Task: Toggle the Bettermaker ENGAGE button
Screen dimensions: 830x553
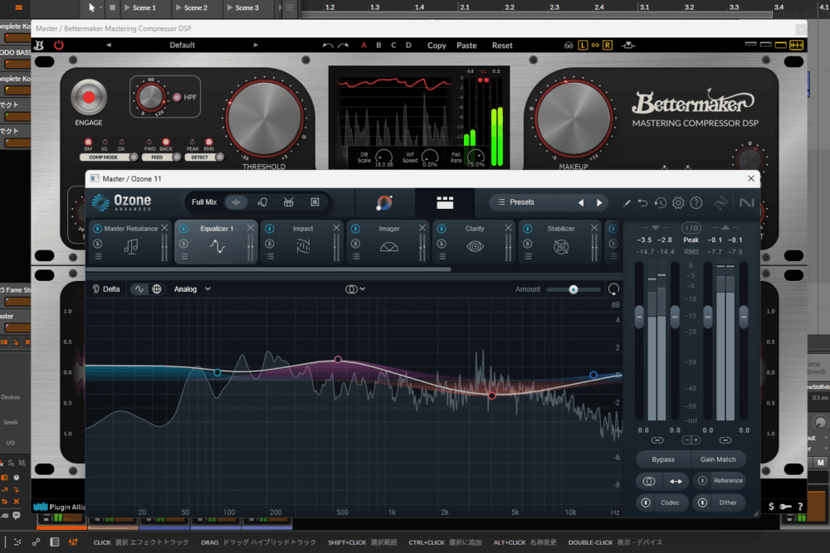Action: (89, 97)
